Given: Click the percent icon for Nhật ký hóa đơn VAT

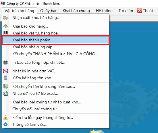Looking at the screenshot, I should [5, 71].
